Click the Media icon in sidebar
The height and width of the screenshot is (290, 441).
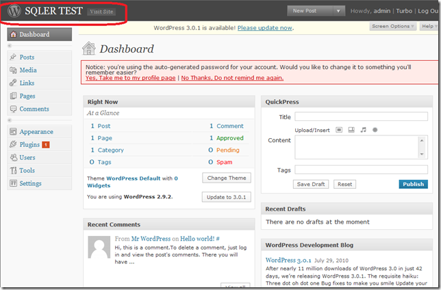(x=13, y=70)
